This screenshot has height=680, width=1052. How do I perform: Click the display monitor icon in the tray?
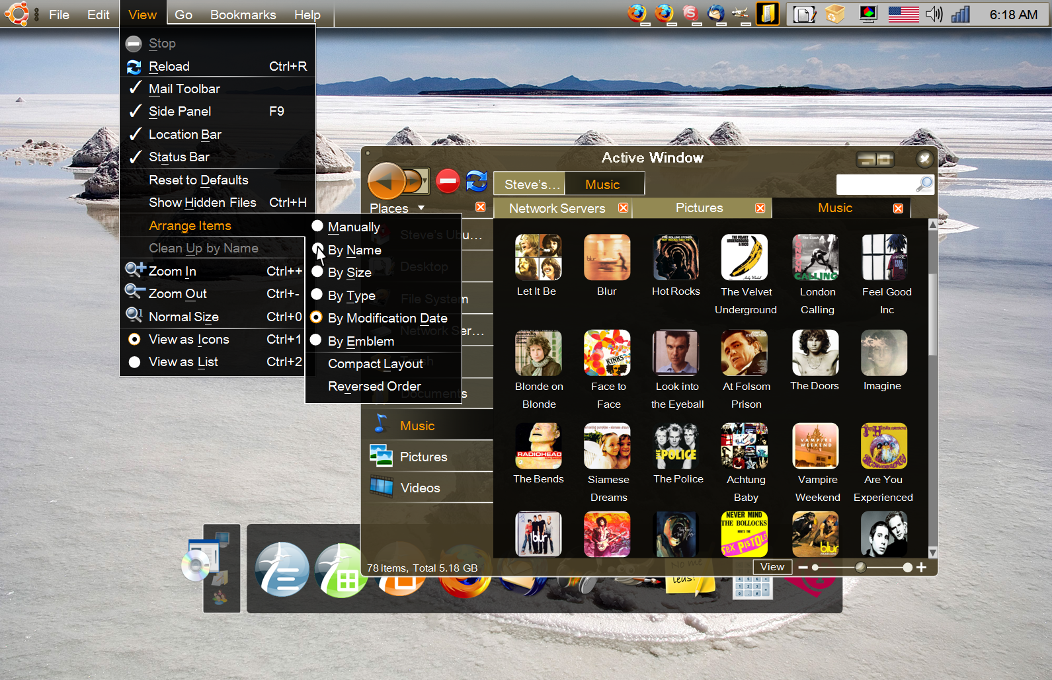[868, 14]
